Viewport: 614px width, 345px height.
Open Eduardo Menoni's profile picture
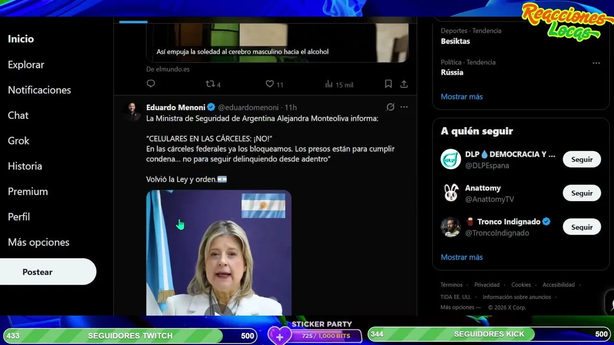131,111
